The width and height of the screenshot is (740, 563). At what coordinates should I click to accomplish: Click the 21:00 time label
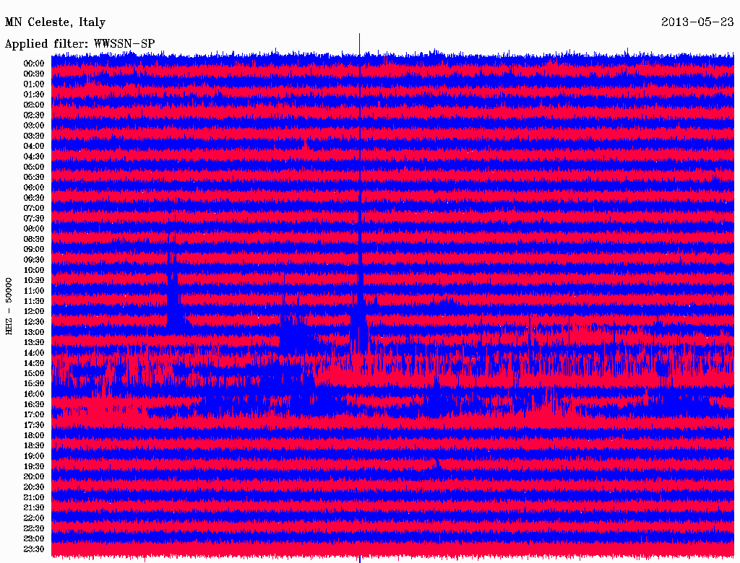tap(34, 497)
